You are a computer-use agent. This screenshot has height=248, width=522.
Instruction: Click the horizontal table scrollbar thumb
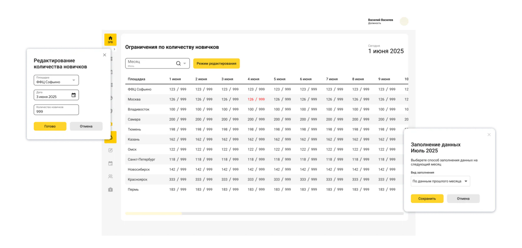pos(154,213)
